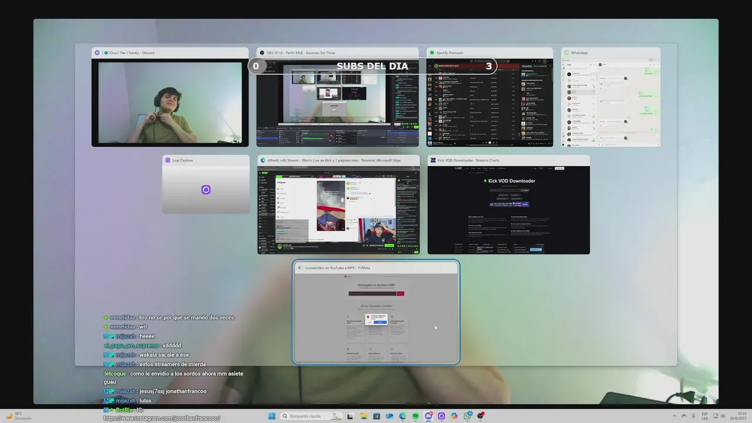Open the OneDrive cloud tray icon
The height and width of the screenshot is (423, 752).
coord(684,416)
